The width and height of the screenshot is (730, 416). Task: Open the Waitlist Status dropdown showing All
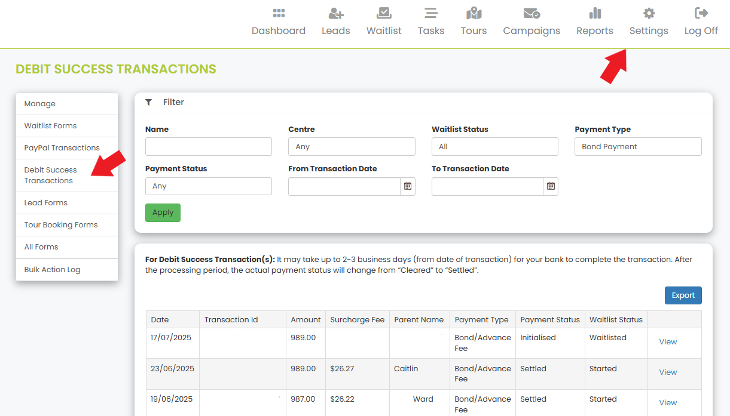(x=494, y=146)
